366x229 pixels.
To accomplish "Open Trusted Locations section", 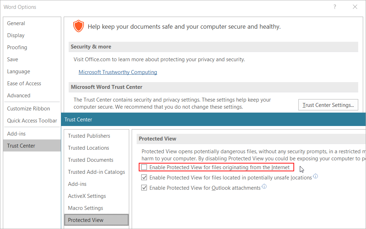I will coord(88,148).
